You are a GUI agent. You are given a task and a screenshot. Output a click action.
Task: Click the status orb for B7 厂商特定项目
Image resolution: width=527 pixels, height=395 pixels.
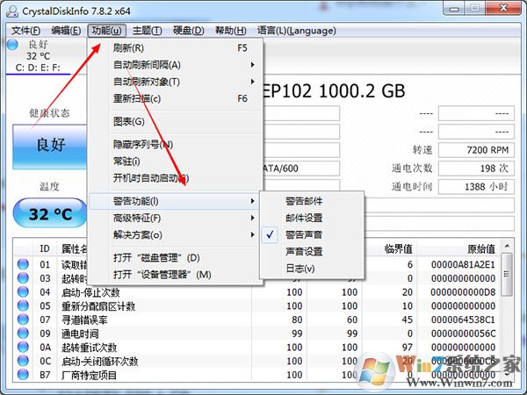pyautogui.click(x=23, y=375)
